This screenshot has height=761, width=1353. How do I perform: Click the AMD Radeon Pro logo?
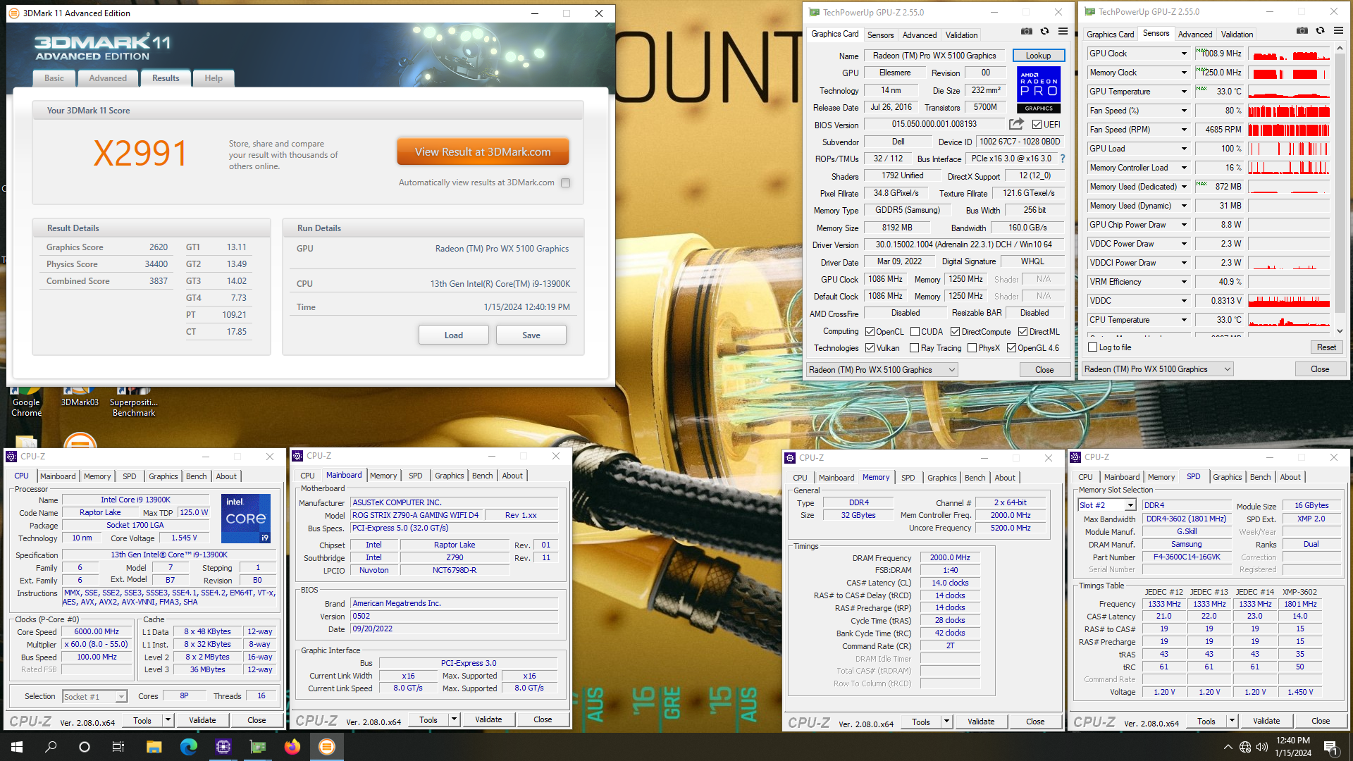pos(1039,89)
